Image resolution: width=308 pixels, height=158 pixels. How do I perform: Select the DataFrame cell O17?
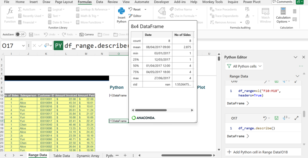point(118,121)
